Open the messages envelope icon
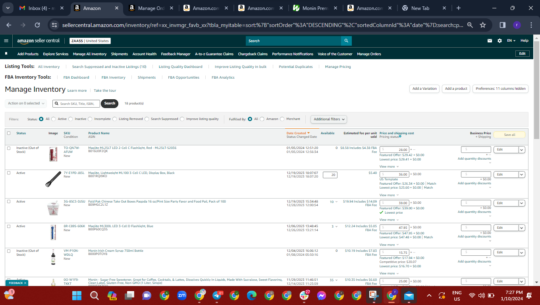This screenshot has height=305, width=540. pos(490,41)
